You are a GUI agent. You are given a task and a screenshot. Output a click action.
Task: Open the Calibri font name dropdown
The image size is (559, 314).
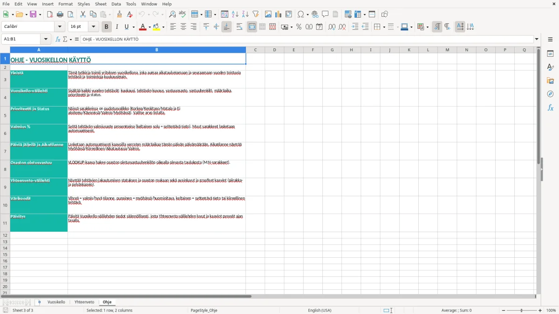(x=60, y=27)
